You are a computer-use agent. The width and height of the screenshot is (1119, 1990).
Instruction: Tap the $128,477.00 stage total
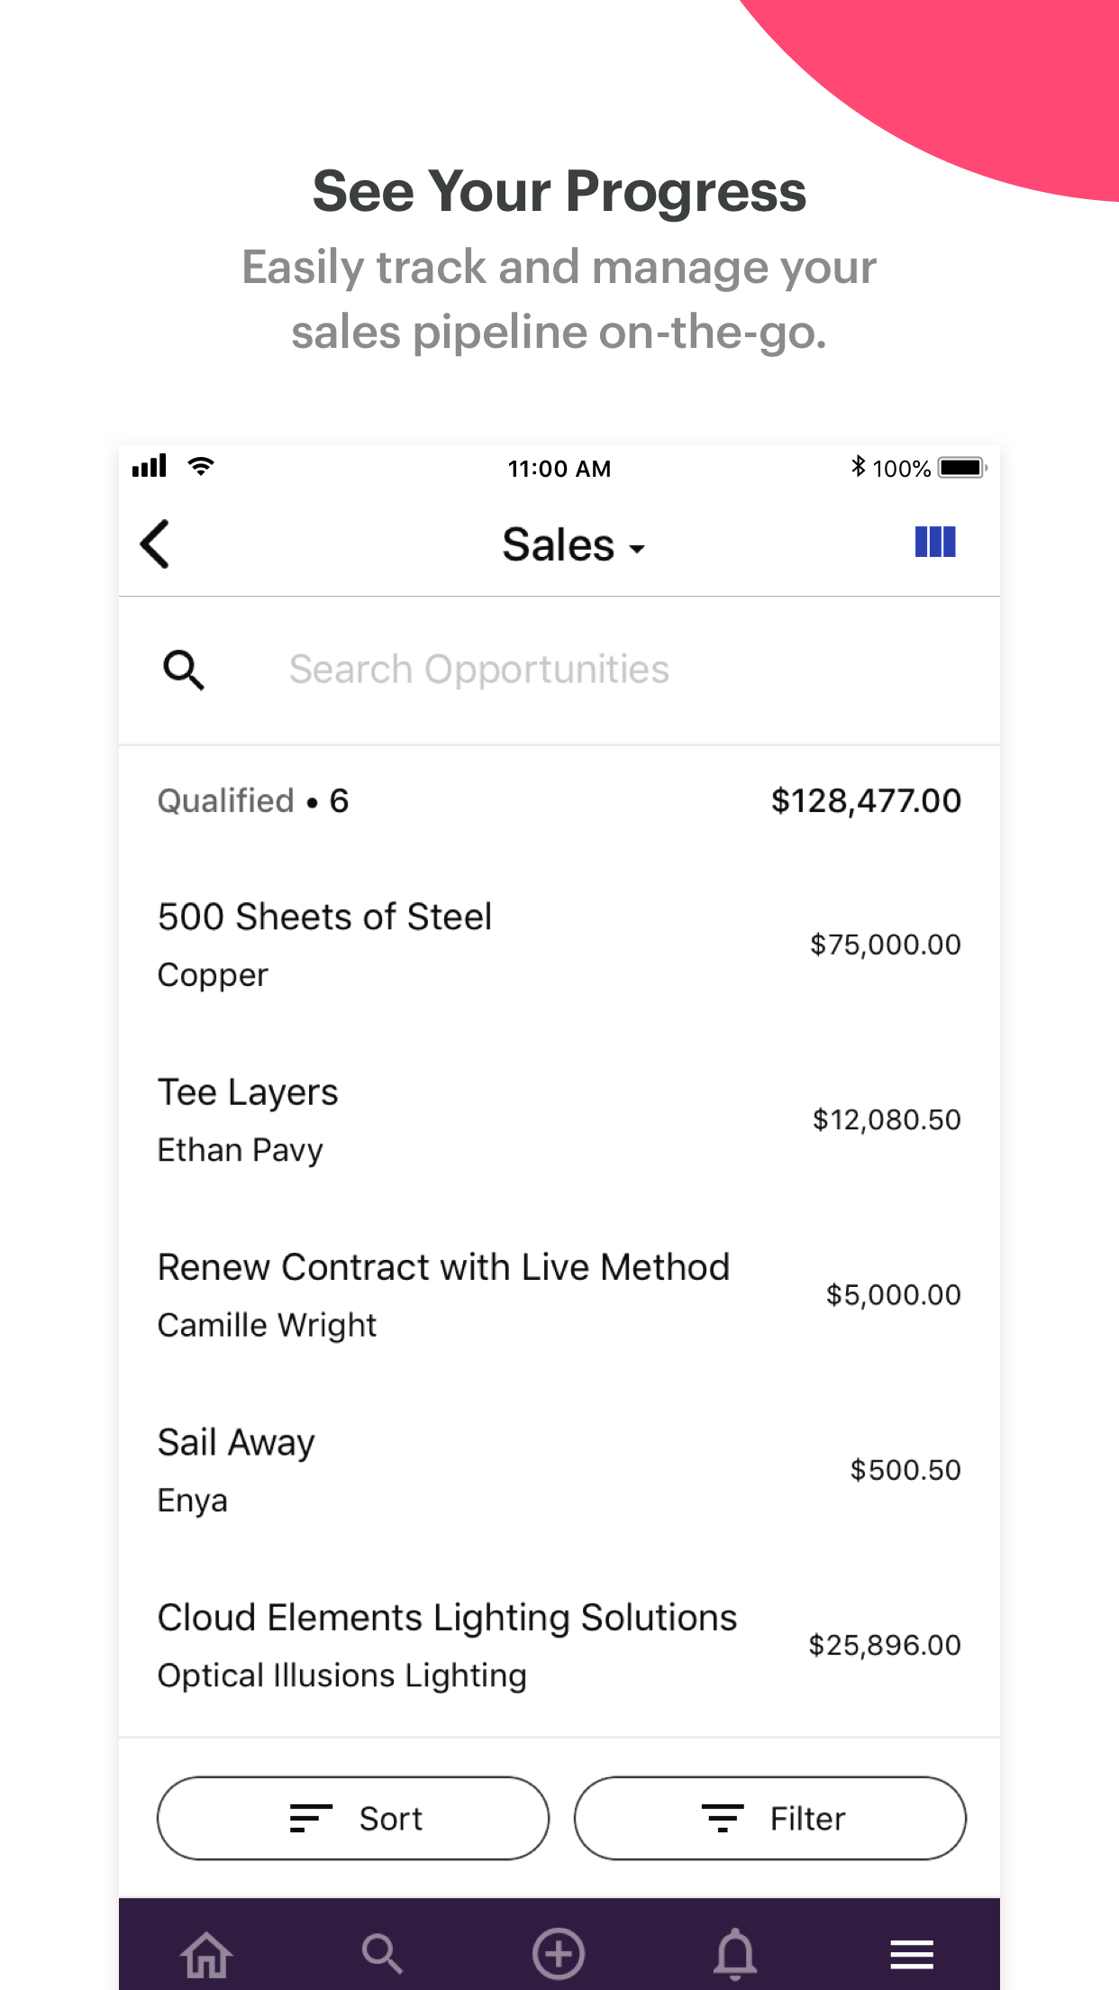point(866,800)
